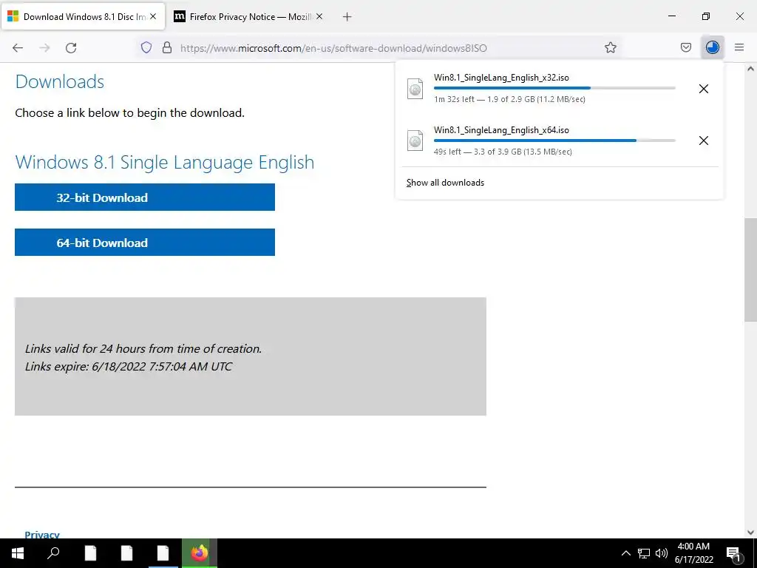Click the x64.iso file icon
The height and width of the screenshot is (568, 757).
[415, 141]
